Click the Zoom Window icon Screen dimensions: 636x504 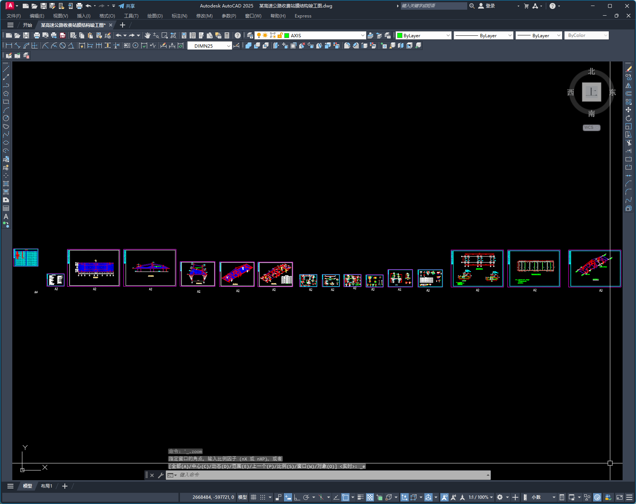coord(165,35)
